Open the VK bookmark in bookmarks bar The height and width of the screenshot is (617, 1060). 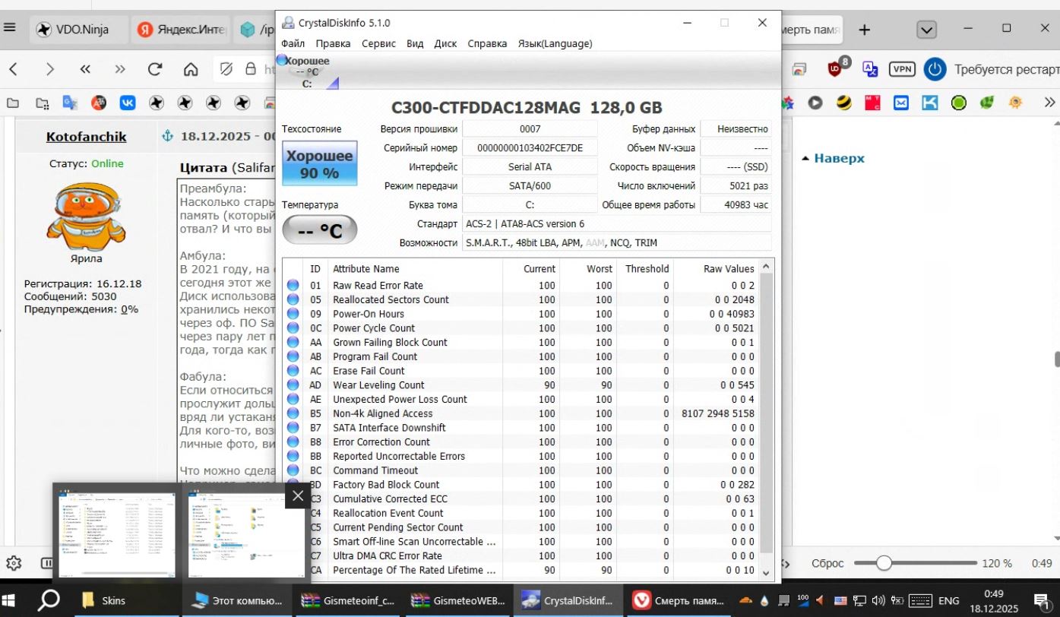[x=127, y=103]
